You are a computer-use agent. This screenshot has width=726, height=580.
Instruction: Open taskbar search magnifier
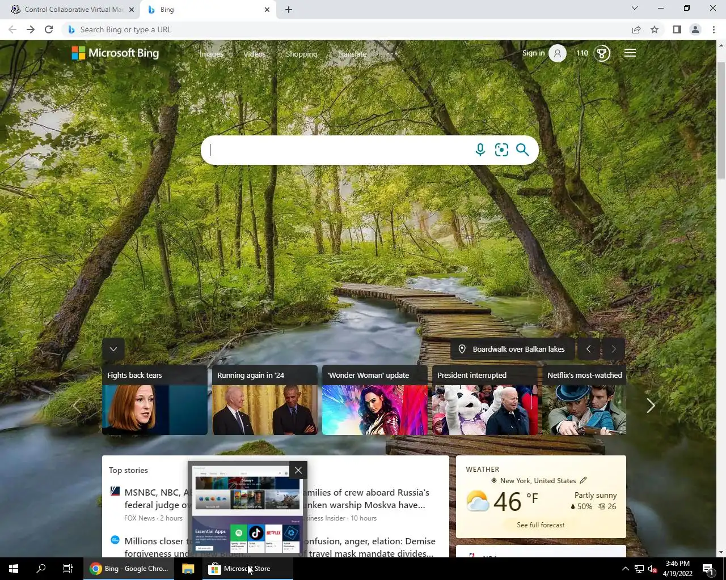(41, 569)
